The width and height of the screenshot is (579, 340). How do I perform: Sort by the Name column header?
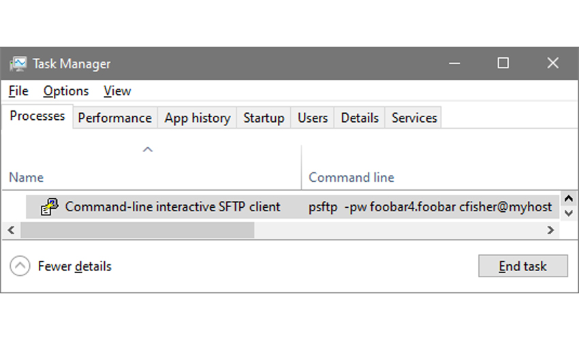coord(151,168)
